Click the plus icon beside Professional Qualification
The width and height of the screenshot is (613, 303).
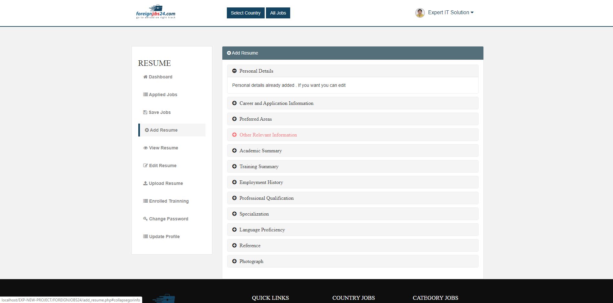click(x=234, y=198)
